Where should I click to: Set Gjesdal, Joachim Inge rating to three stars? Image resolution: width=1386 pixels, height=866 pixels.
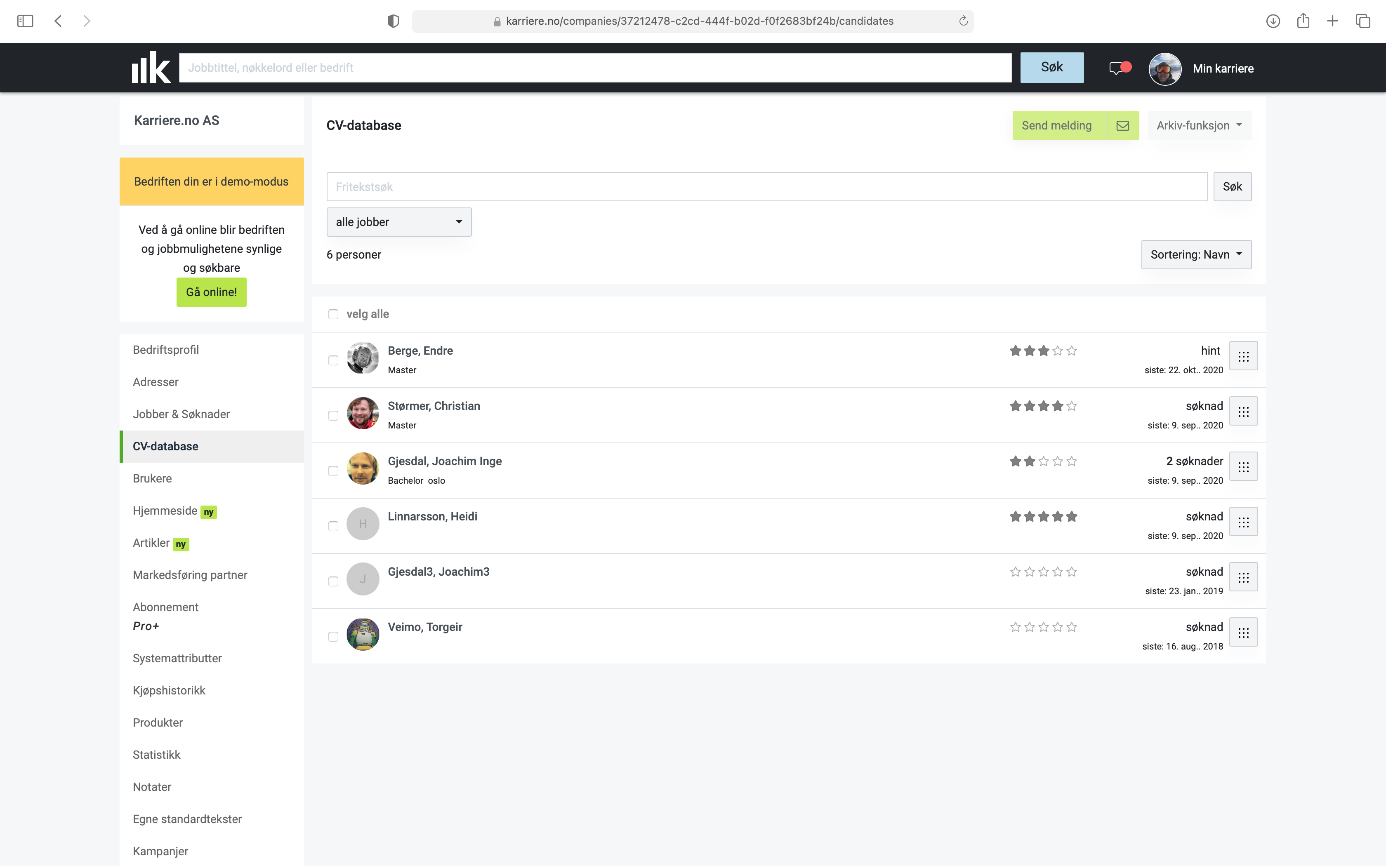pos(1044,461)
